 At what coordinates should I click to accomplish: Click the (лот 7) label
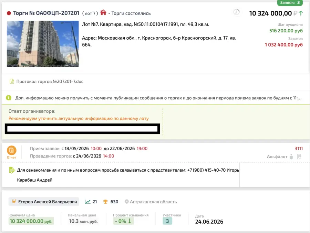click(x=90, y=13)
